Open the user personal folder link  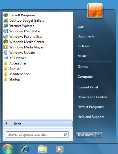pyautogui.click(x=81, y=26)
